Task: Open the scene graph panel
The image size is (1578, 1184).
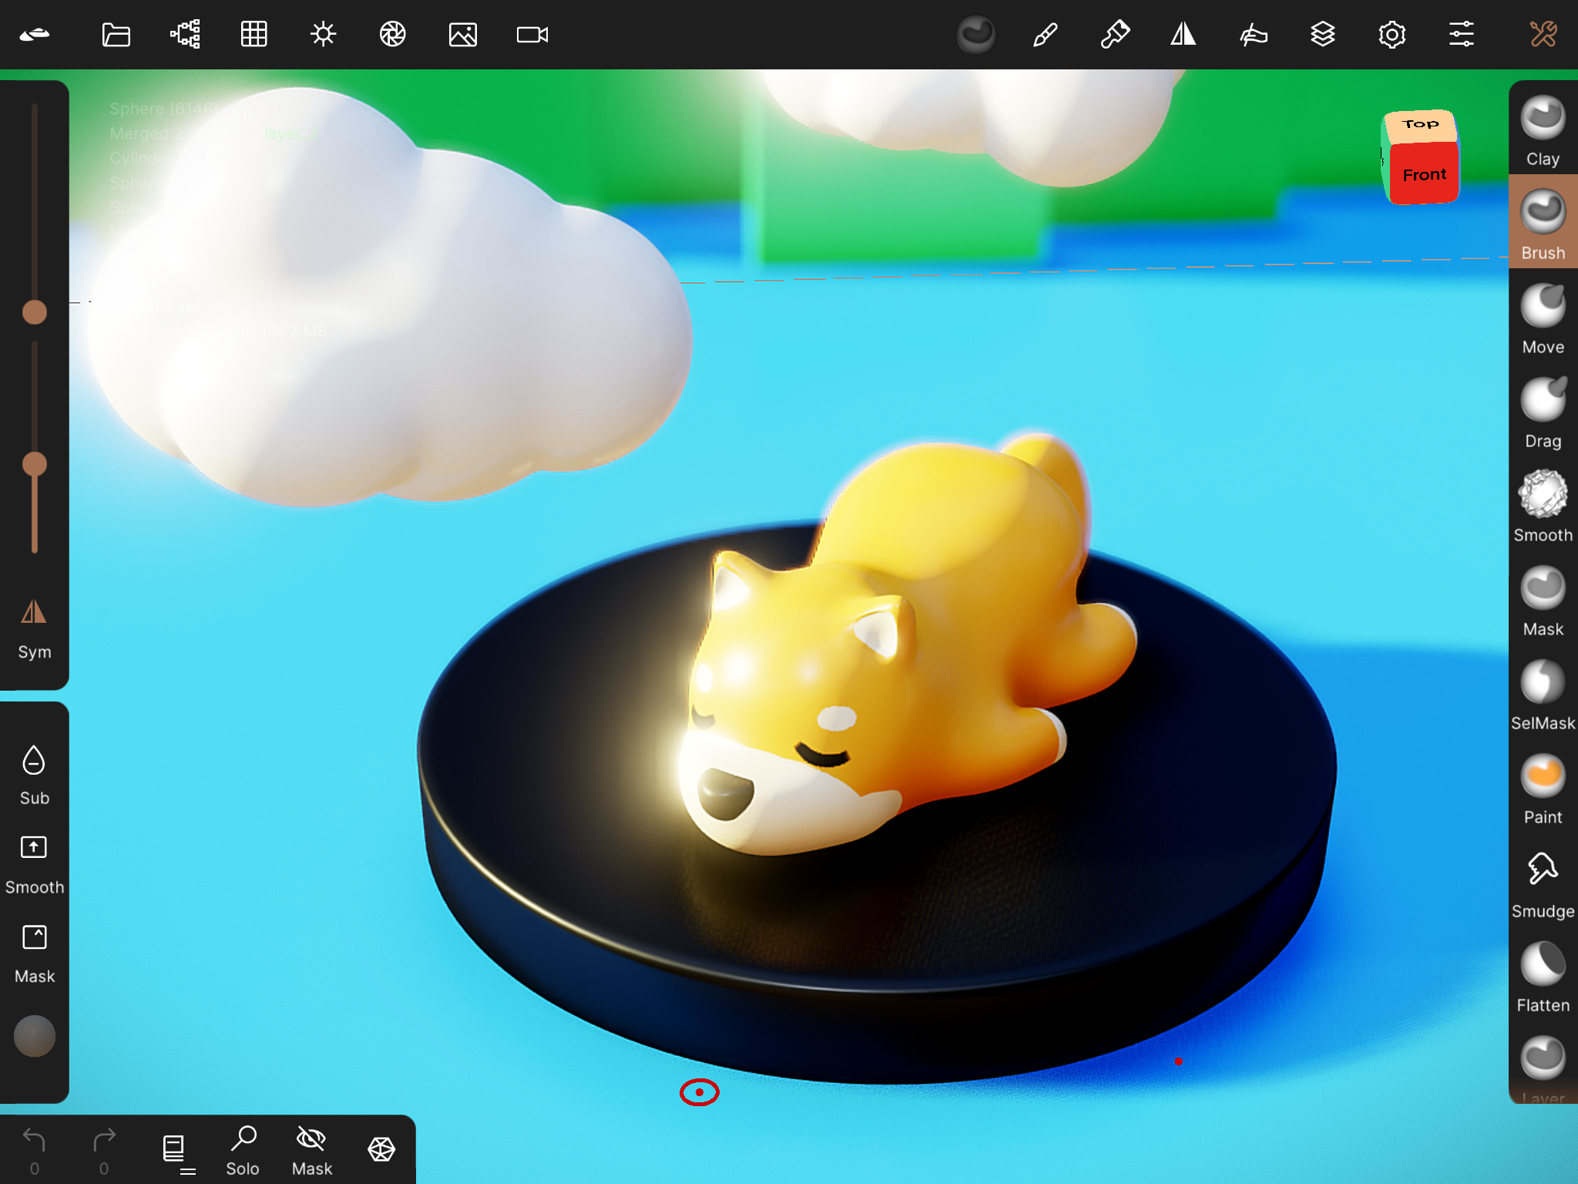Action: coord(183,34)
